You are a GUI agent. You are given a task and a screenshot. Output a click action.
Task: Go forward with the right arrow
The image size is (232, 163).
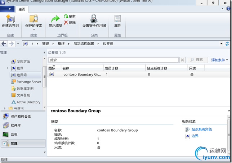[12, 44]
